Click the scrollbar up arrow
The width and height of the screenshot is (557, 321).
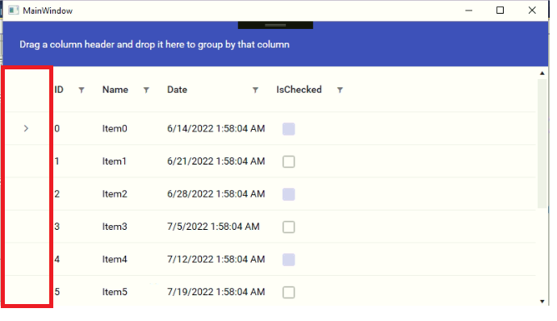pyautogui.click(x=542, y=73)
